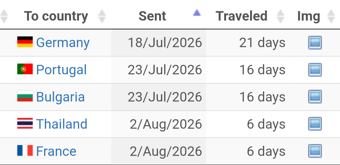Toggle blue sort arrow on Sent column

[x=197, y=13]
